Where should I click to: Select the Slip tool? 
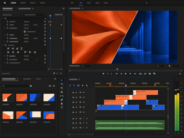click(62, 96)
